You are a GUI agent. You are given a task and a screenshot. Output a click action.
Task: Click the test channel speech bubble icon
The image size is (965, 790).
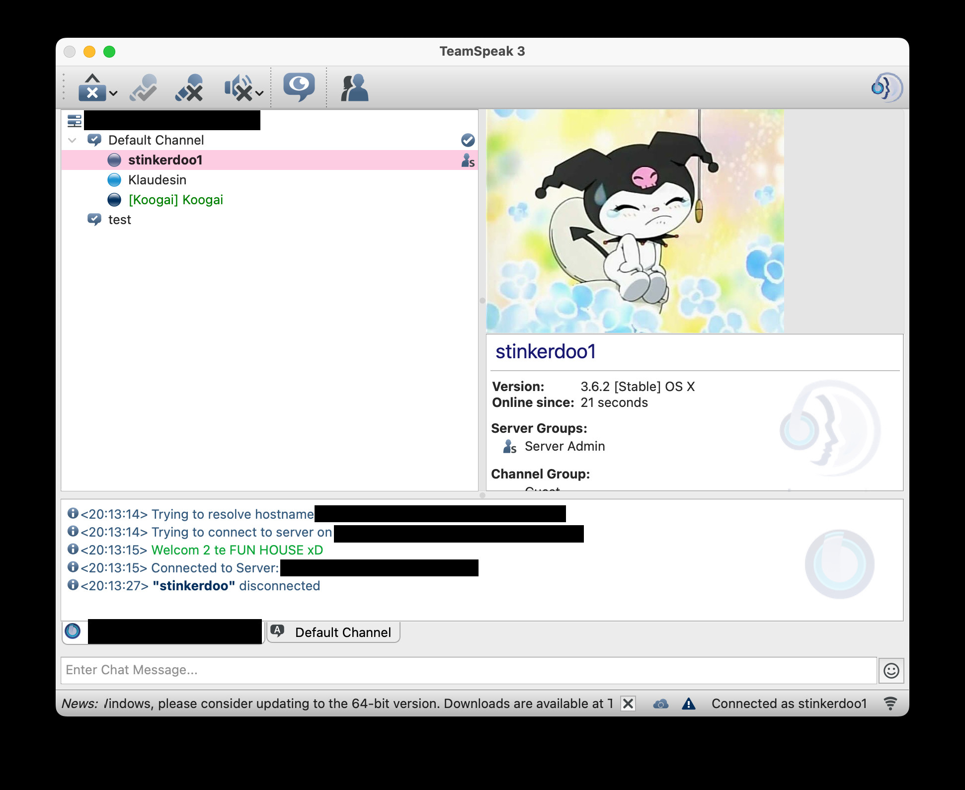click(94, 220)
